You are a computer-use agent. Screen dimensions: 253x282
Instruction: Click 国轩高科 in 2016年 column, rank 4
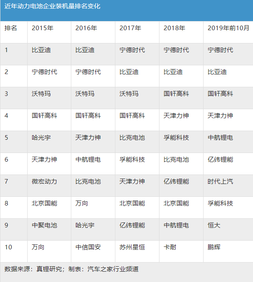pos(88,116)
